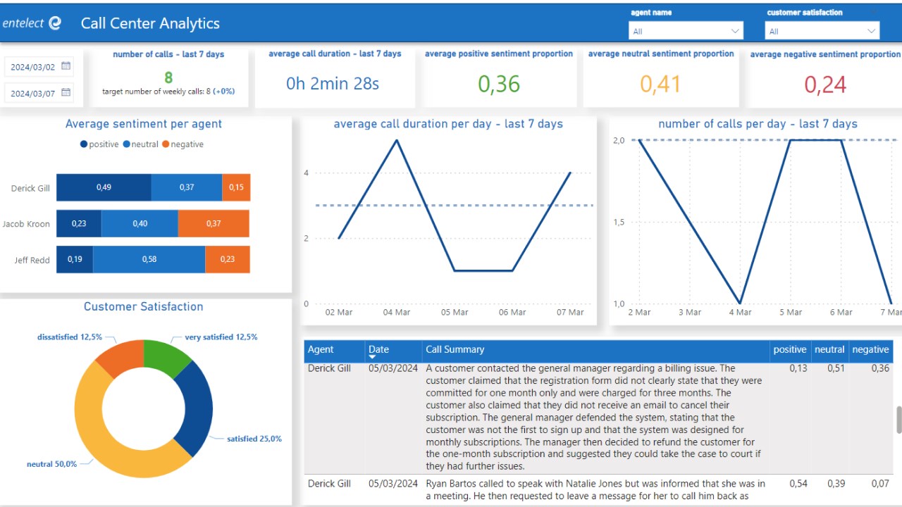The height and width of the screenshot is (507, 902).
Task: Click the 'Average sentiment per agent' chart title
Action: (x=144, y=124)
